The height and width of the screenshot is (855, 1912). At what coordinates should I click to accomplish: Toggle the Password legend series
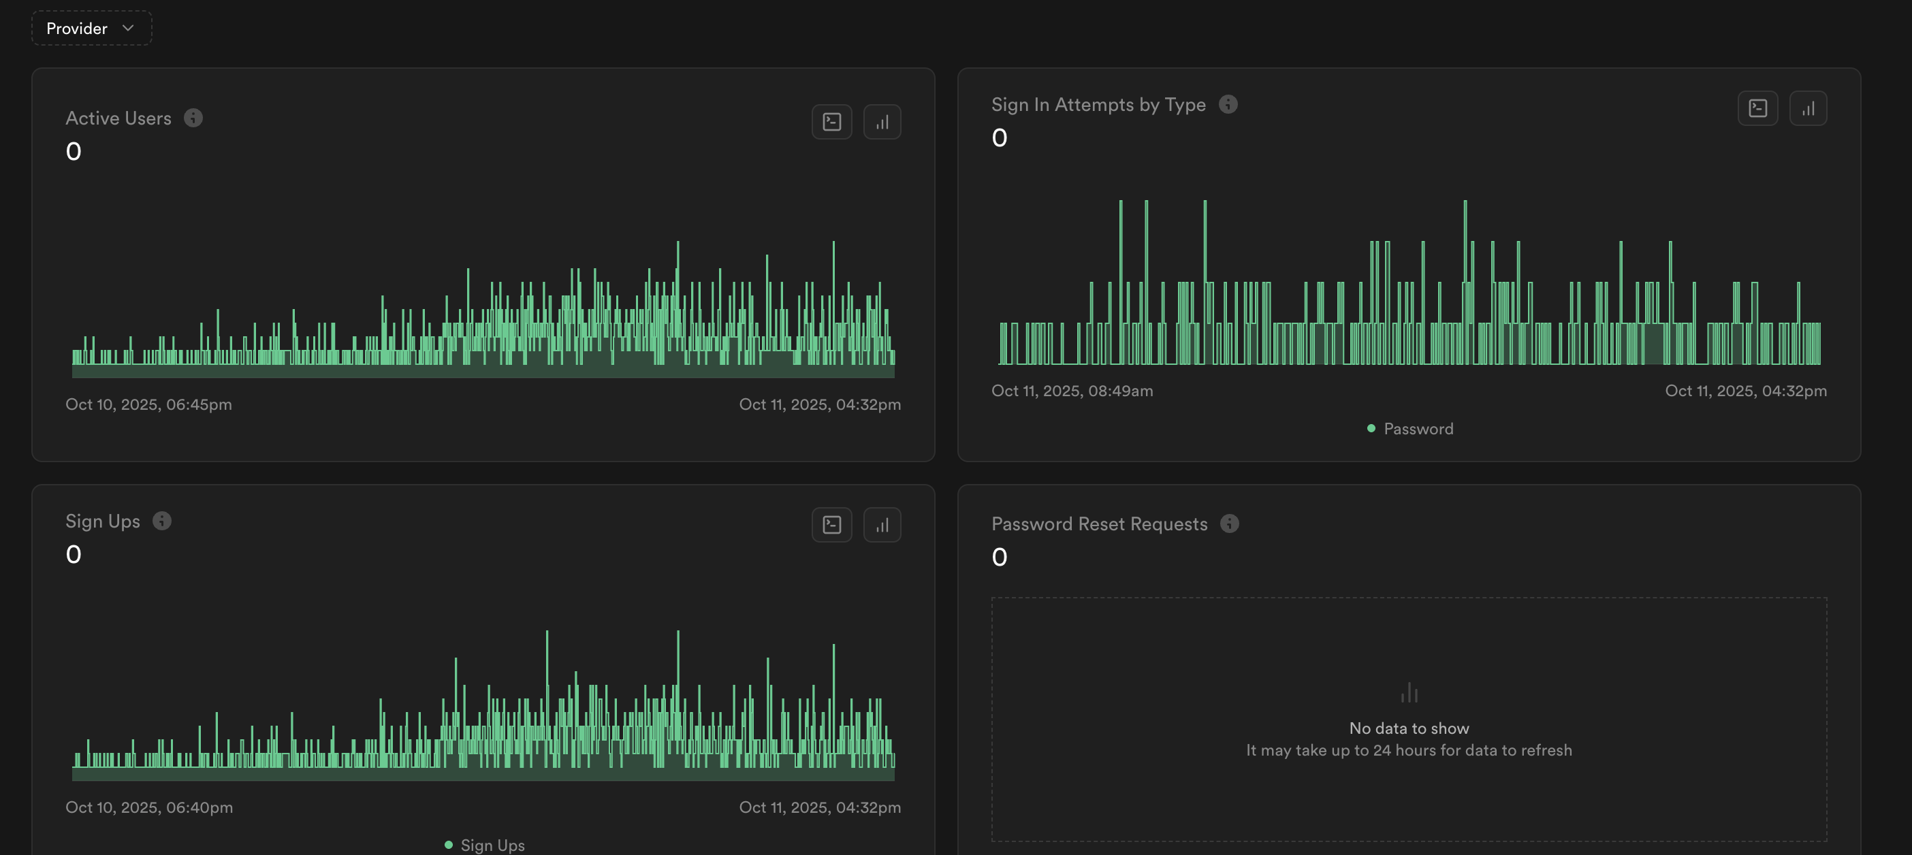pyautogui.click(x=1418, y=429)
